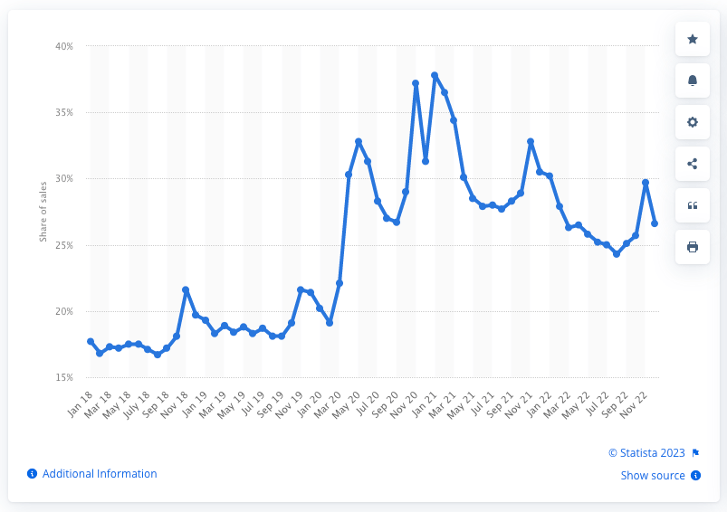Open chart settings gear icon
The height and width of the screenshot is (512, 727).
693,122
